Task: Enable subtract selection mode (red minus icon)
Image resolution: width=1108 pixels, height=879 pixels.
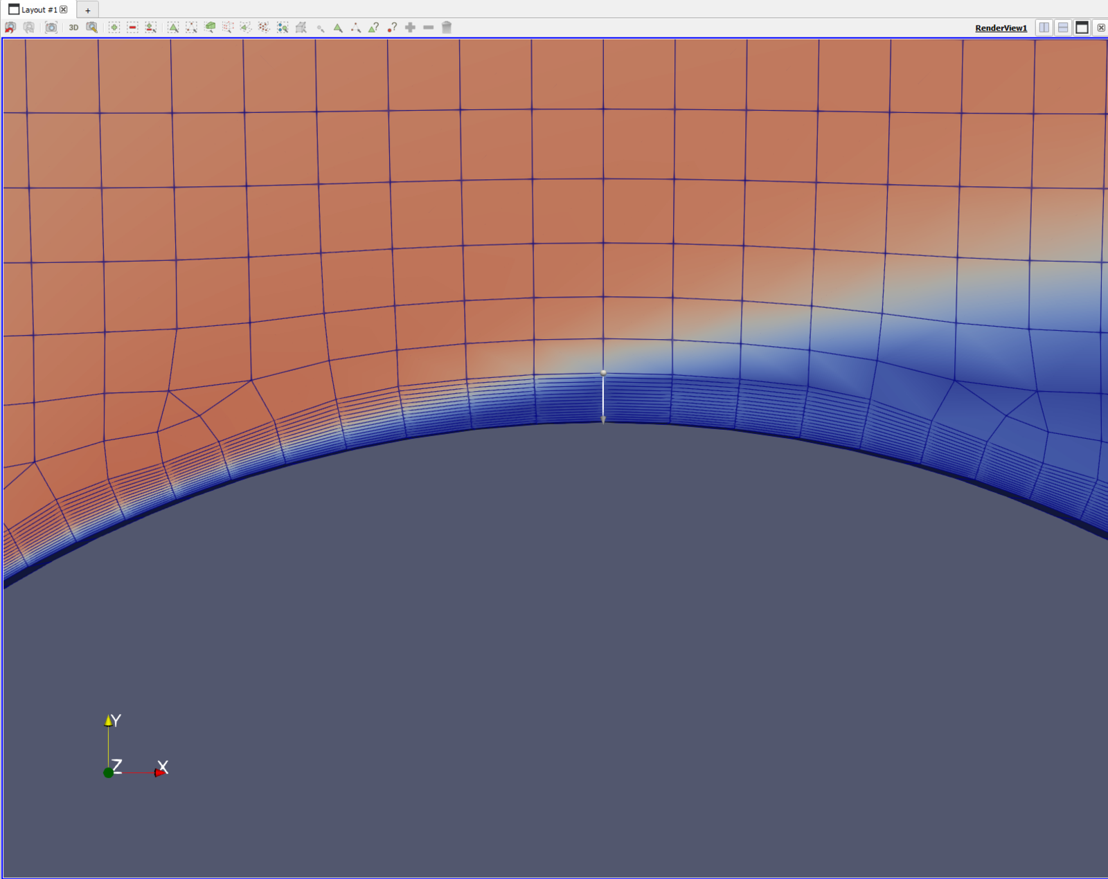Action: [132, 28]
